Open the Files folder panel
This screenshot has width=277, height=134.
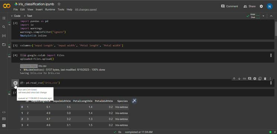(x=4, y=44)
